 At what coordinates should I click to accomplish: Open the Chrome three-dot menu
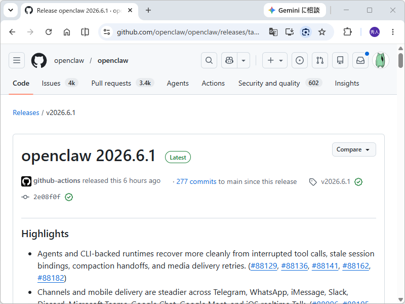tap(393, 32)
